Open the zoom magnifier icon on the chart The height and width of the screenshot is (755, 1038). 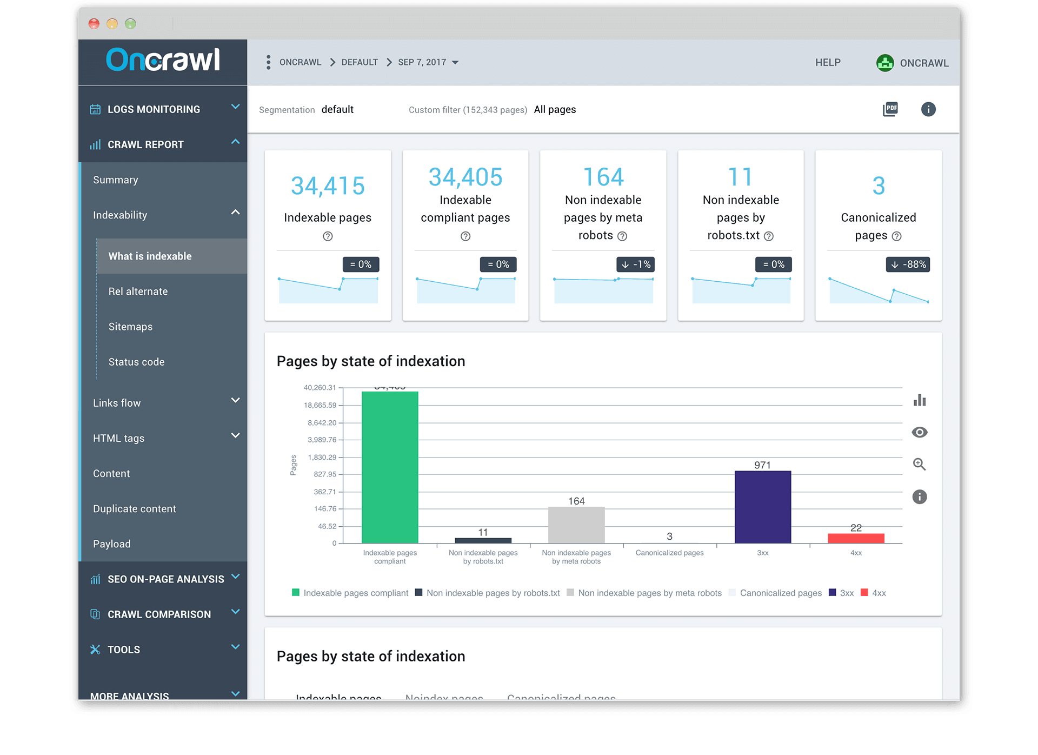click(x=919, y=464)
